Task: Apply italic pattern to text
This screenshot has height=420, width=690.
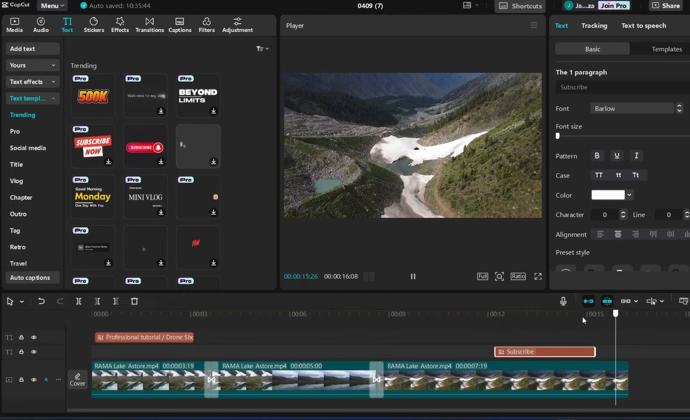Action: point(636,156)
